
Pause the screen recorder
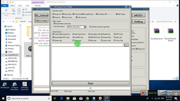click(147, 94)
